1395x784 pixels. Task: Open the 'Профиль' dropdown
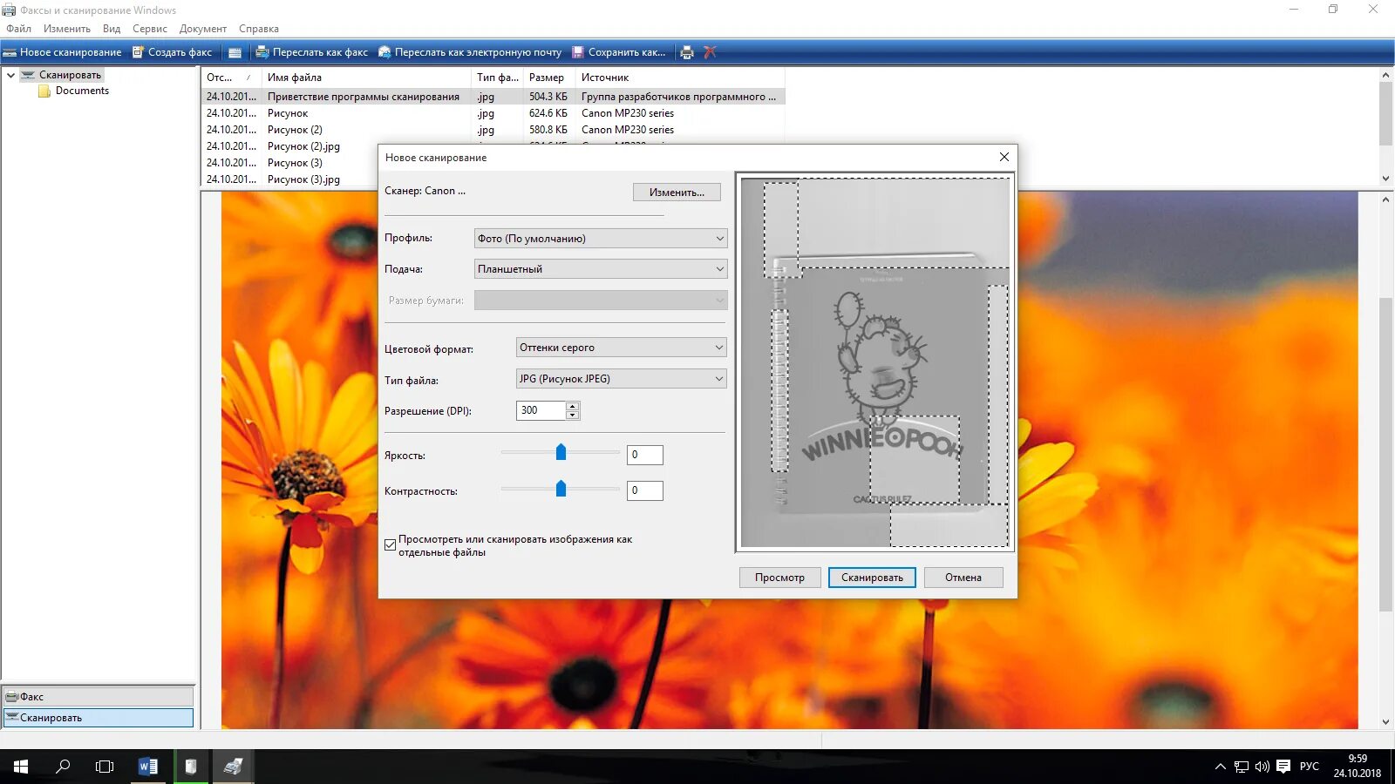coord(601,239)
